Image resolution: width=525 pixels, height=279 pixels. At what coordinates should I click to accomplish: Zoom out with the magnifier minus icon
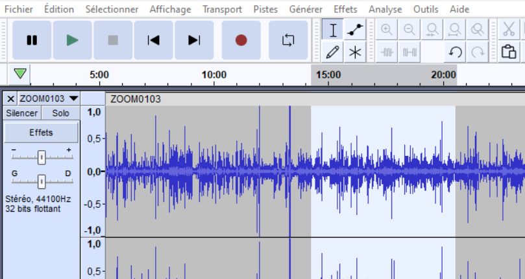pyautogui.click(x=409, y=30)
